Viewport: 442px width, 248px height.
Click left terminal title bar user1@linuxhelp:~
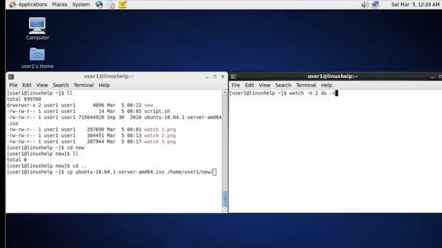click(x=108, y=76)
